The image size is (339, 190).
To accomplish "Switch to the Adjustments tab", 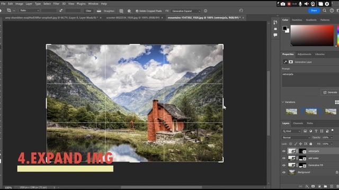I will coord(304,54).
